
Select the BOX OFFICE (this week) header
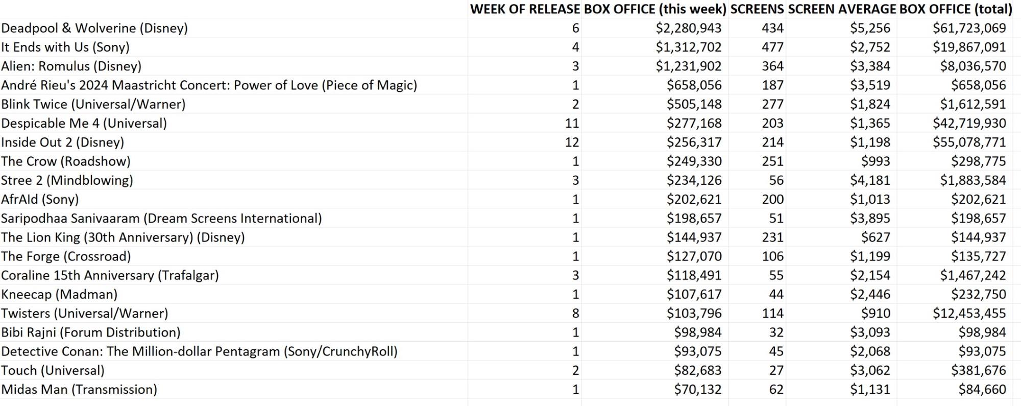[x=655, y=9]
